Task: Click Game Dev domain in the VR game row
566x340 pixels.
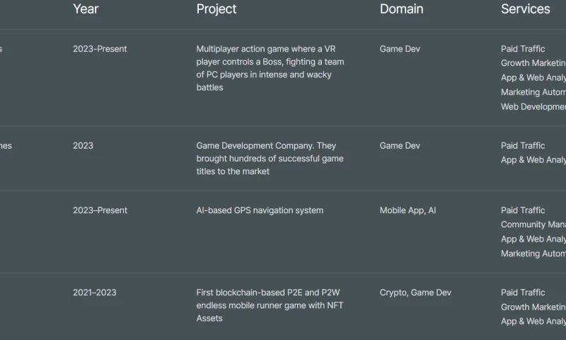Action: [400, 49]
